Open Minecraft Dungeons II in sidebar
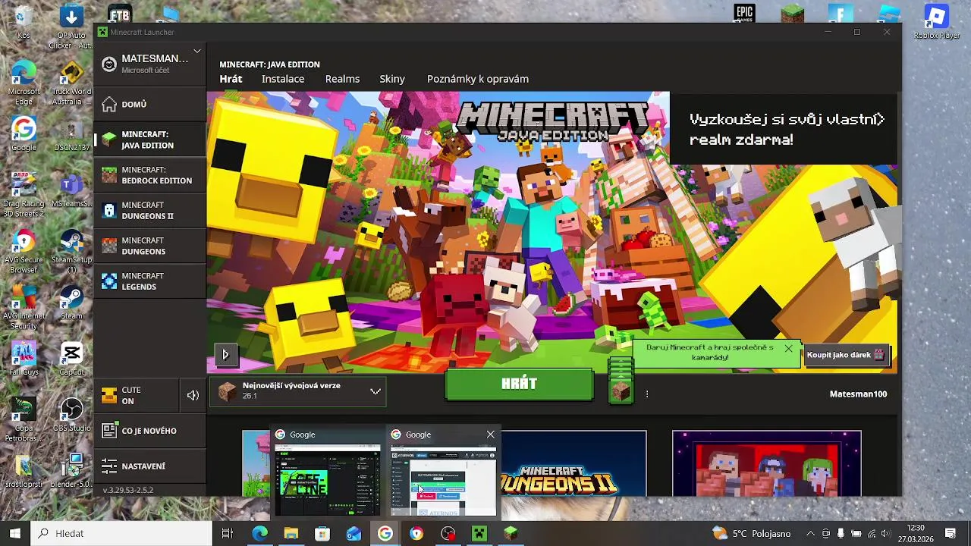 (149, 210)
